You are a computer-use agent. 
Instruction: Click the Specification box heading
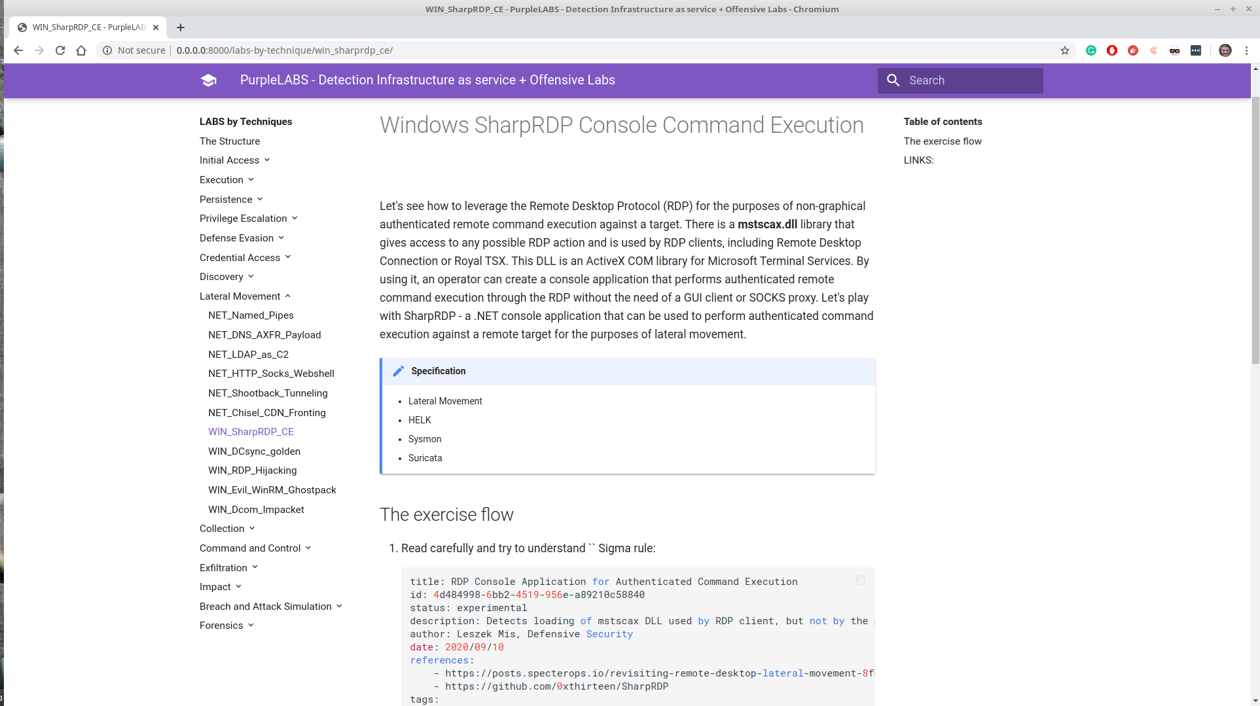point(438,371)
